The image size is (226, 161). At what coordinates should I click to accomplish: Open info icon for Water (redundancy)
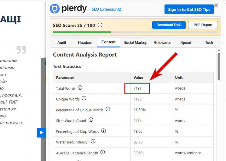point(93,141)
